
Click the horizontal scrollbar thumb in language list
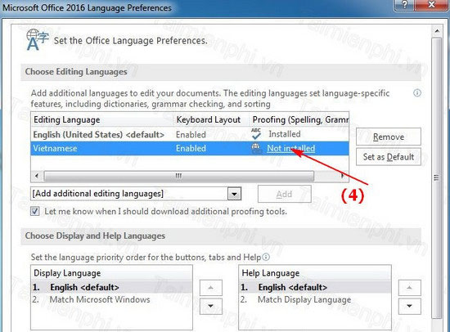point(178,176)
